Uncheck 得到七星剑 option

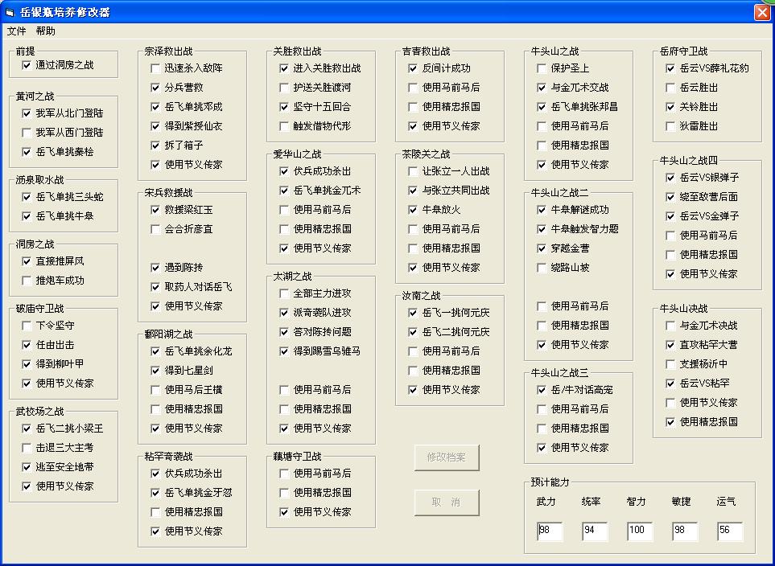click(156, 371)
